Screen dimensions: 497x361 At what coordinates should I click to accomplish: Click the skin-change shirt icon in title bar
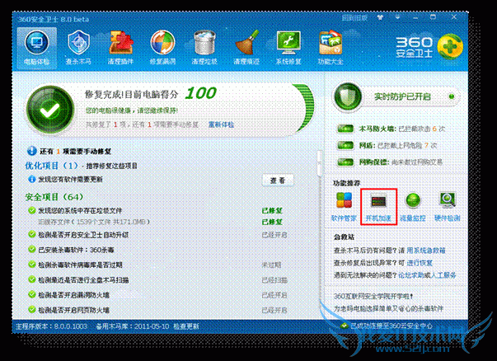[x=380, y=17]
